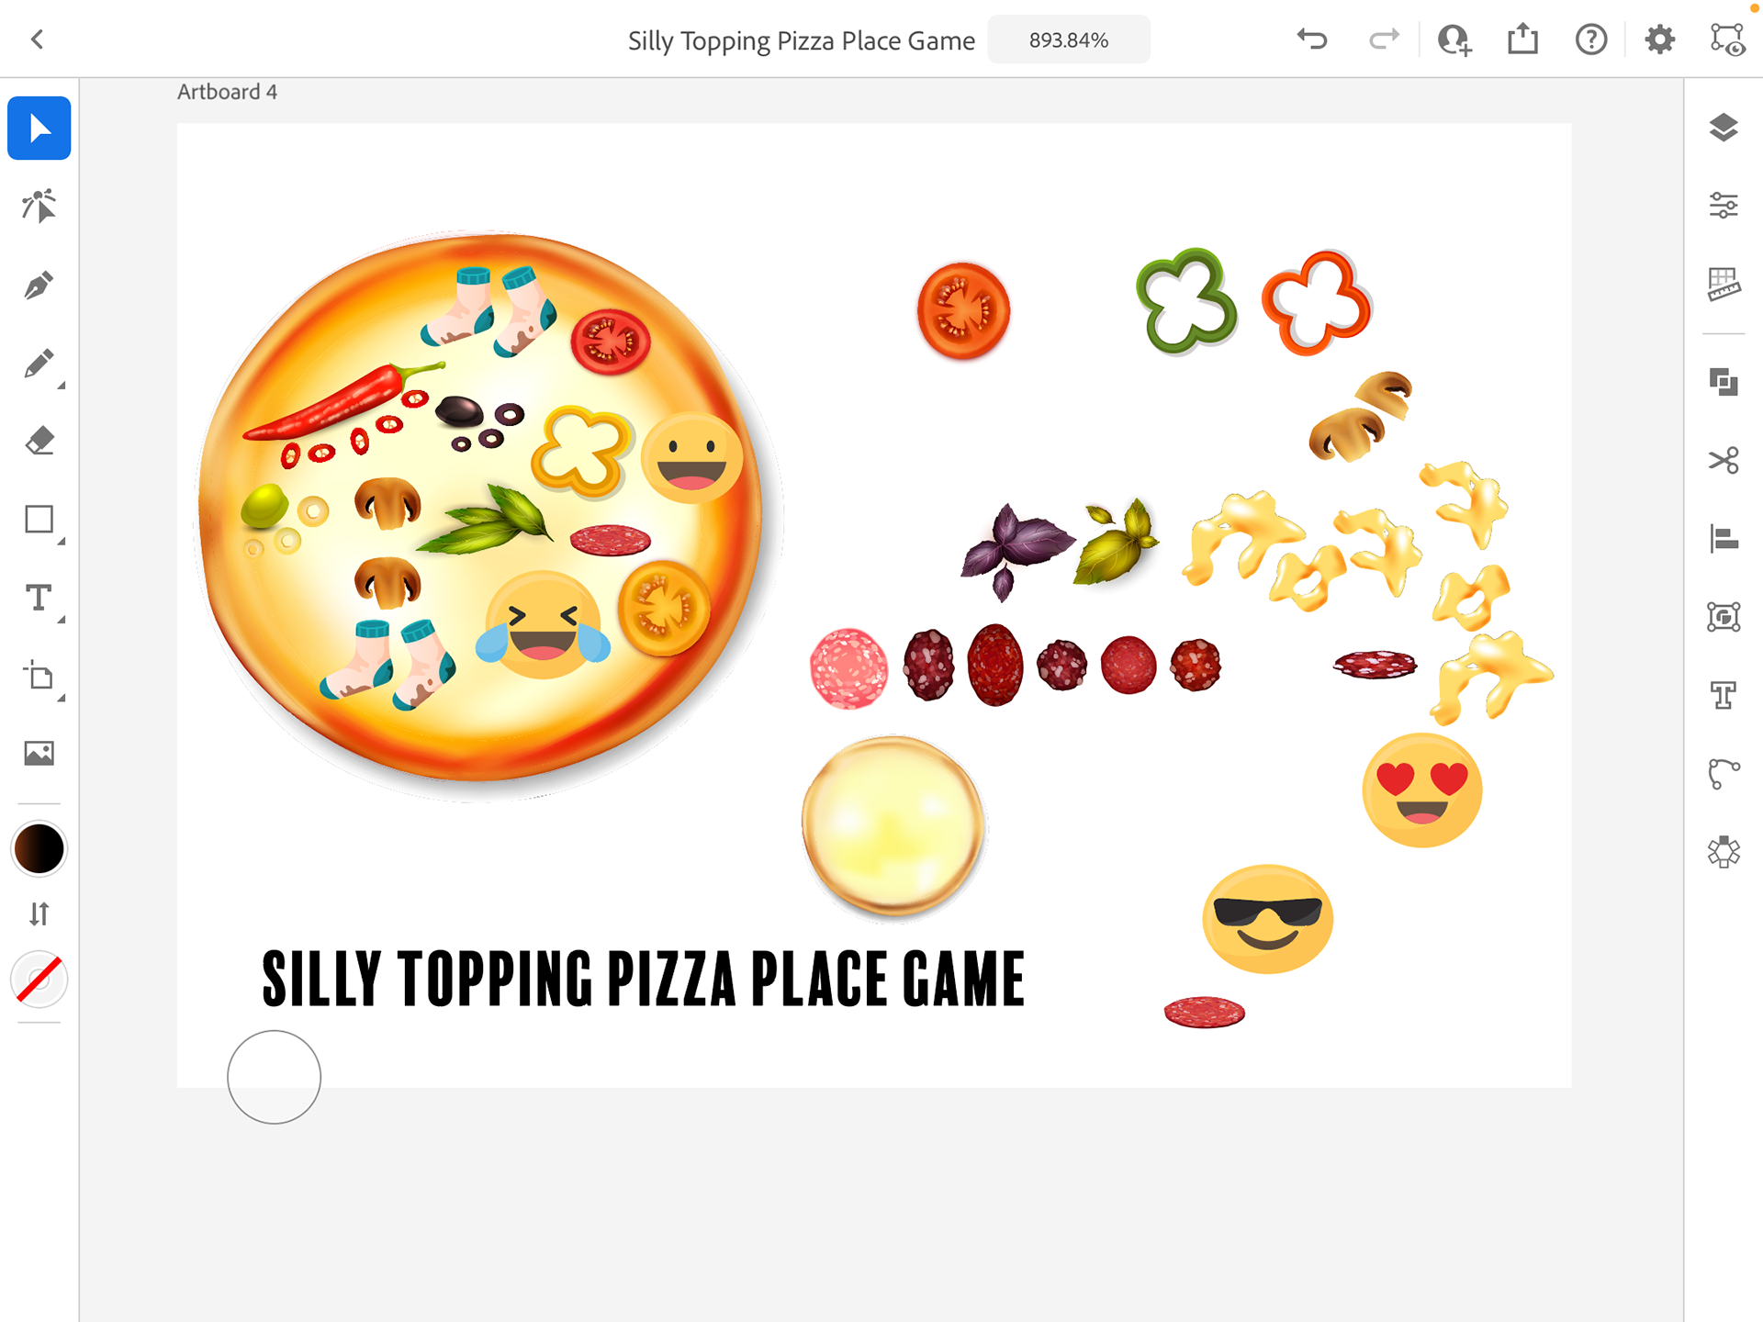
Task: Select the Pen tool
Action: pos(39,286)
